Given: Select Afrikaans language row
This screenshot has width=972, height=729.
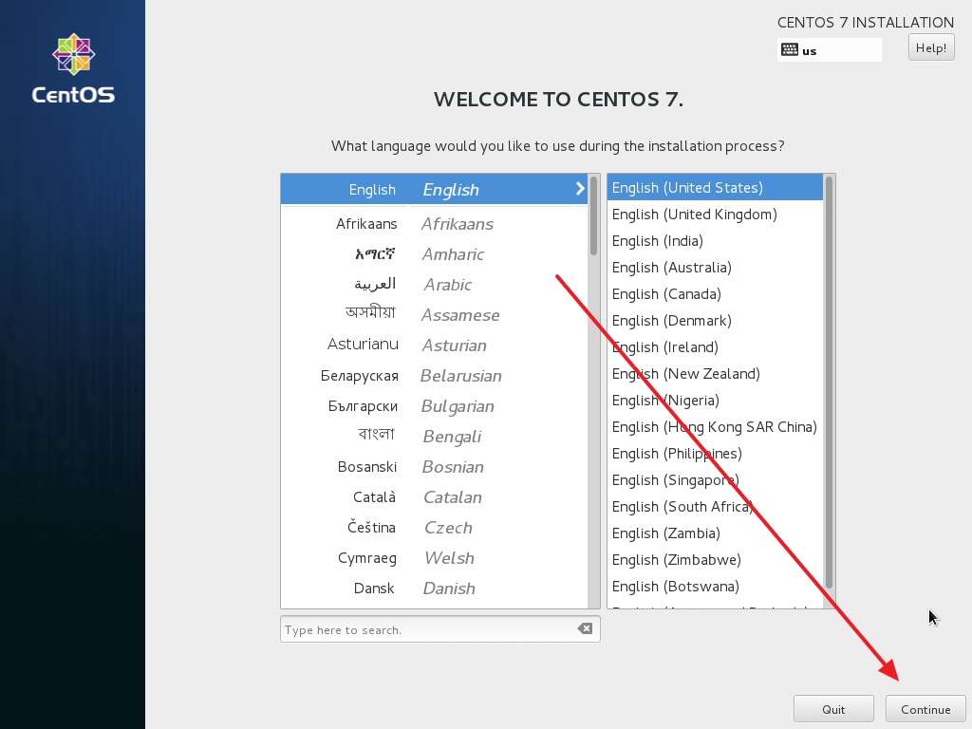Looking at the screenshot, I should [x=434, y=224].
